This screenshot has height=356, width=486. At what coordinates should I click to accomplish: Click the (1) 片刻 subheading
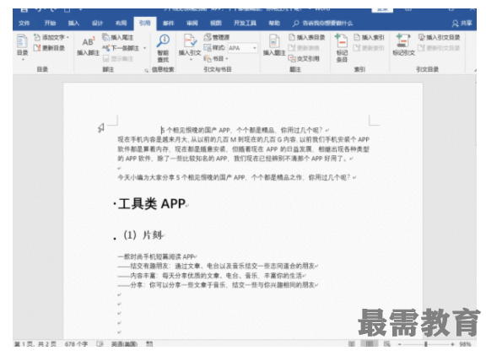pos(143,235)
